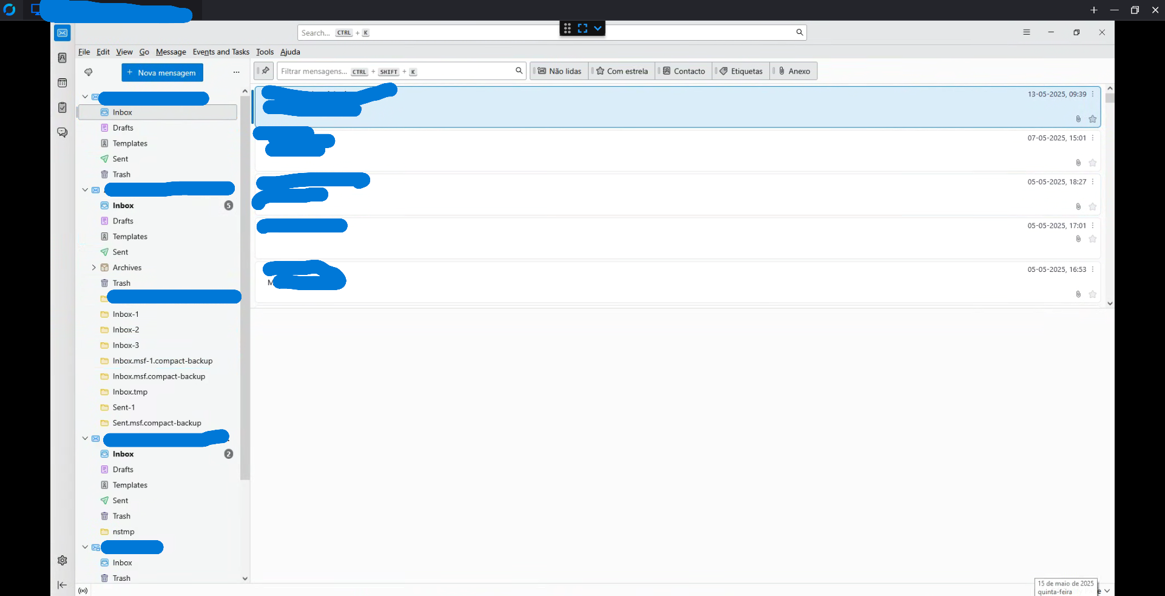Collapse the spaces toolbar
The height and width of the screenshot is (596, 1165).
point(62,585)
